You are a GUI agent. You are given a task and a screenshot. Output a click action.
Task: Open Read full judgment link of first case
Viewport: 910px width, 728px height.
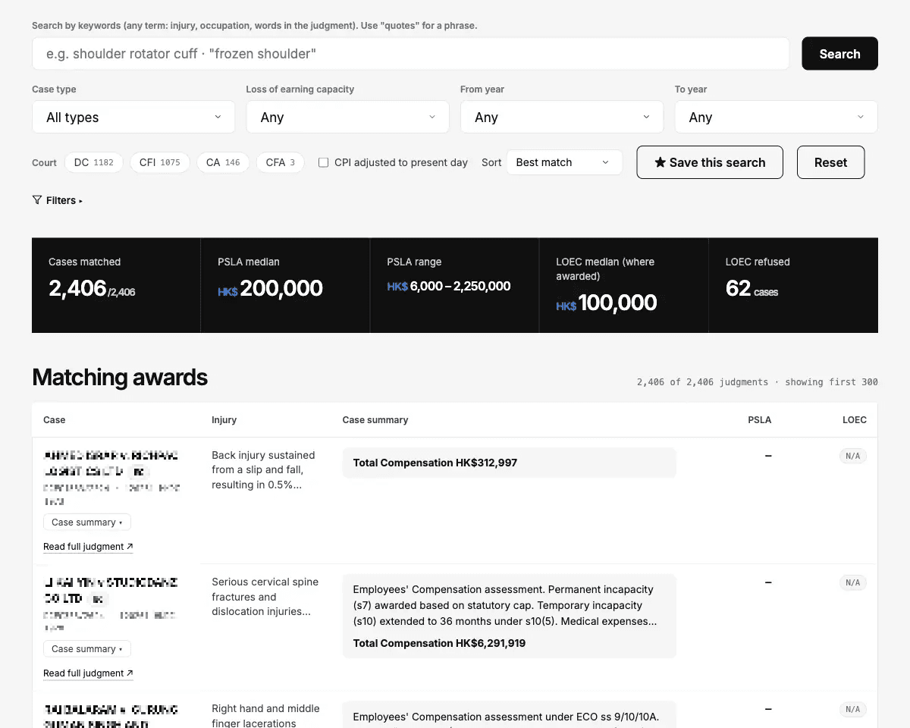(x=88, y=546)
